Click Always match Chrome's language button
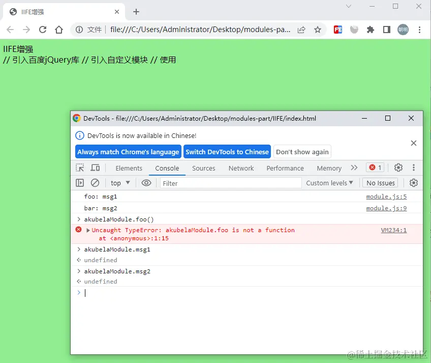This screenshot has width=431, height=363. point(128,152)
